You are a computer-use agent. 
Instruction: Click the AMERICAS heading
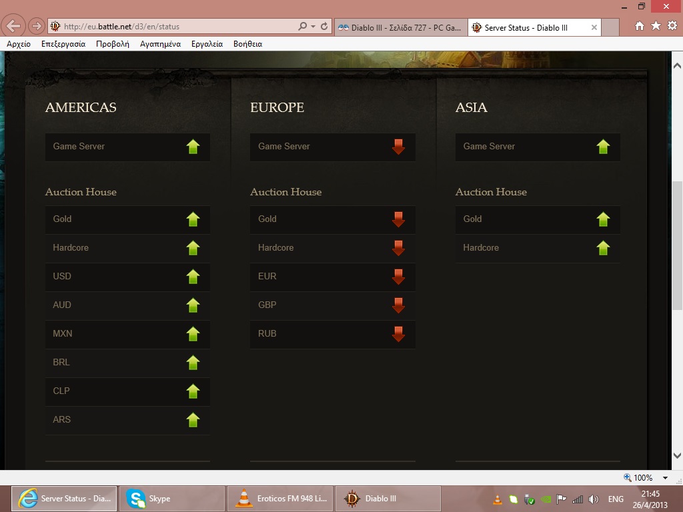coord(81,107)
